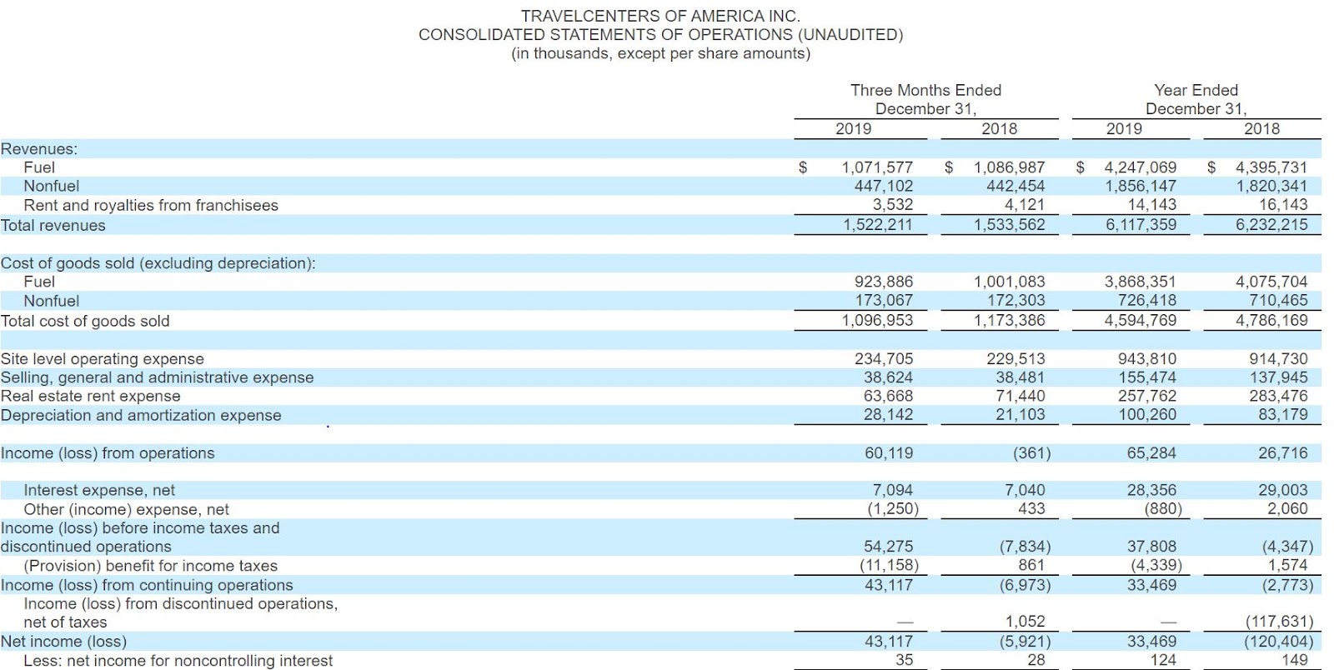Click the 'Nonfuel' label under Revenues
The height and width of the screenshot is (670, 1334).
52,186
